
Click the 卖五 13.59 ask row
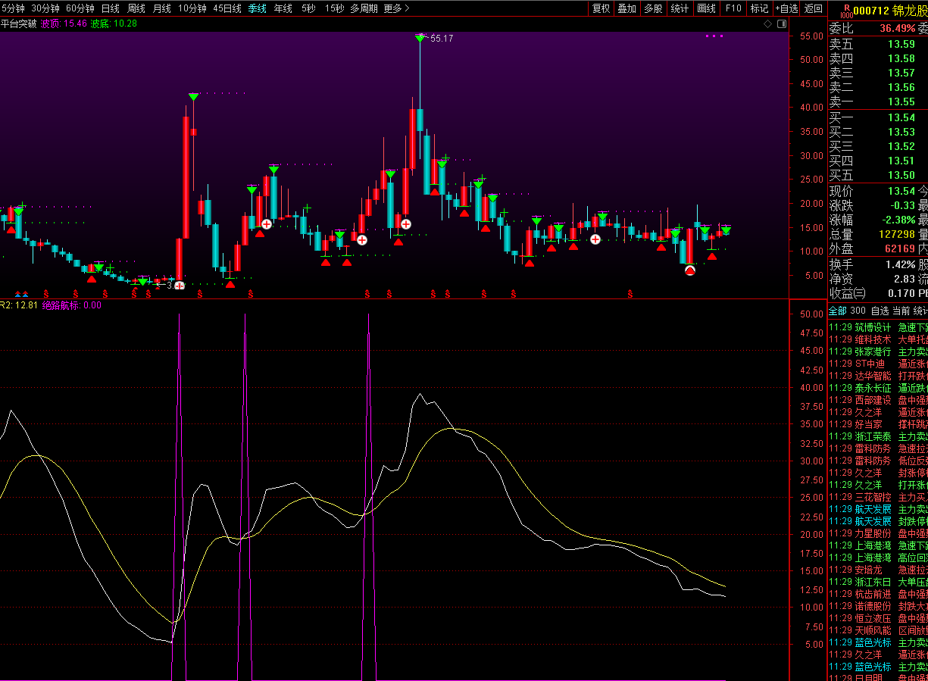877,44
